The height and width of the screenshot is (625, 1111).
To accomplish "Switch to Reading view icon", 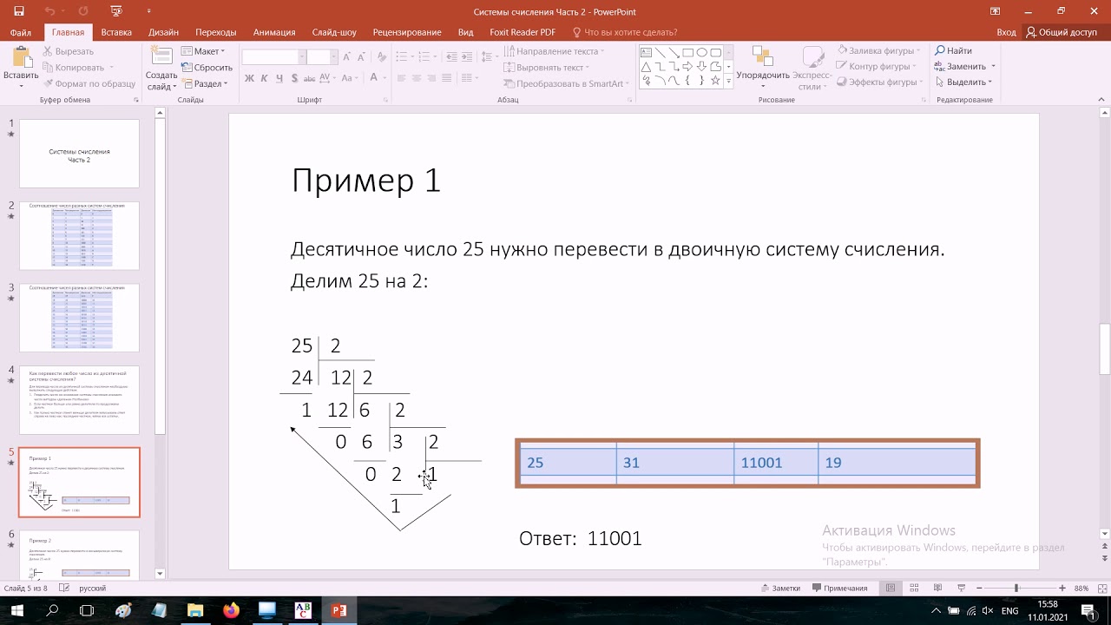I will (938, 588).
